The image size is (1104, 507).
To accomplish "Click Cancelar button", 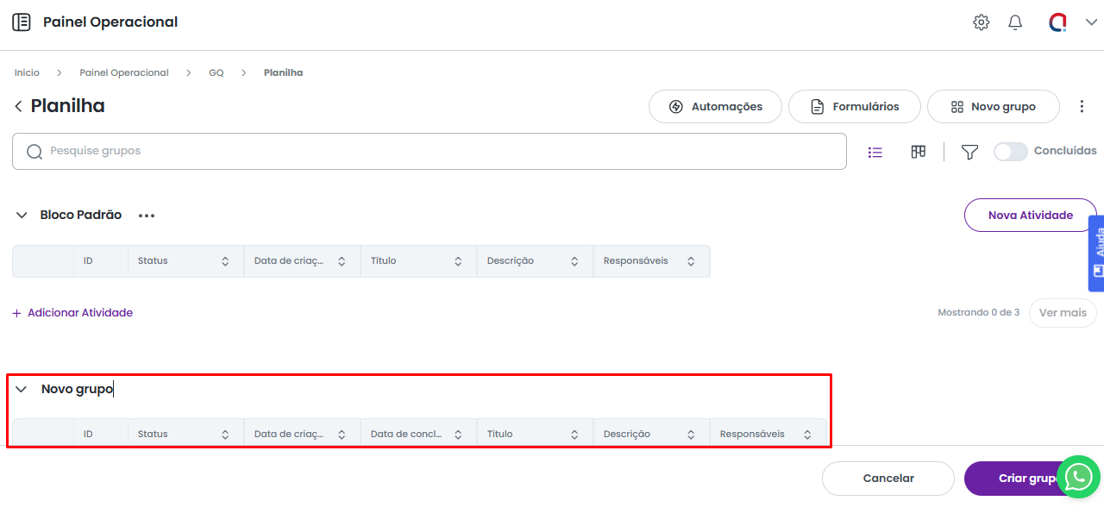I will click(x=888, y=479).
